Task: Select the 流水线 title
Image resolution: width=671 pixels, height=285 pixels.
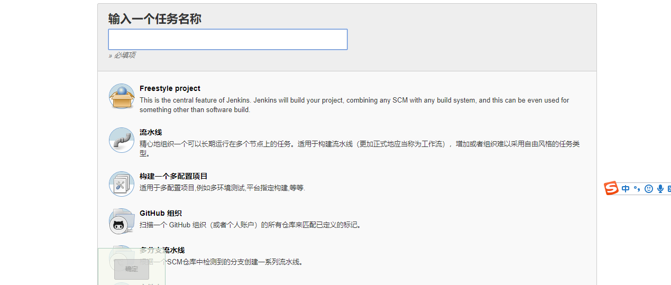Action: (151, 132)
